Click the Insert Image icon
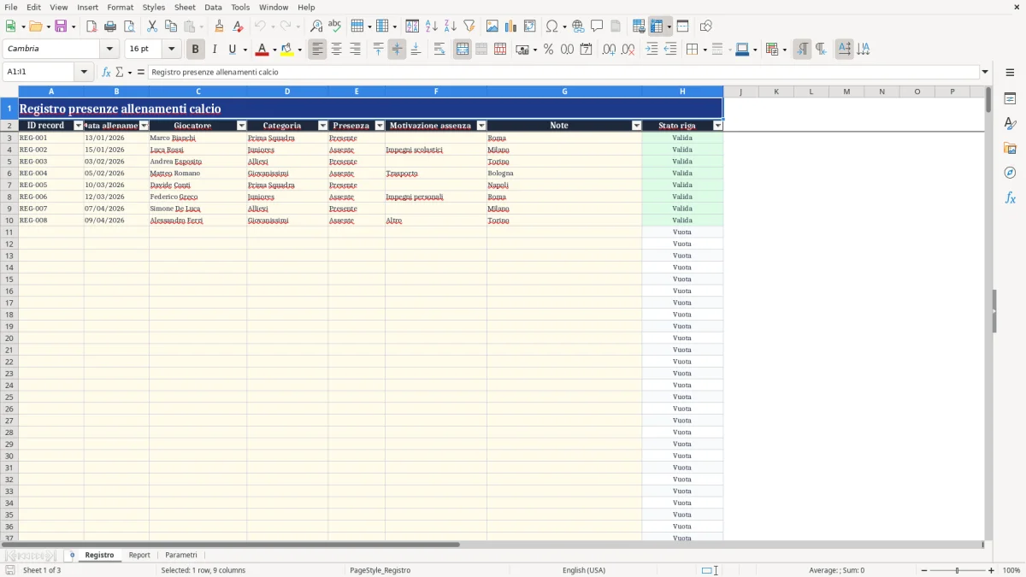 click(492, 26)
